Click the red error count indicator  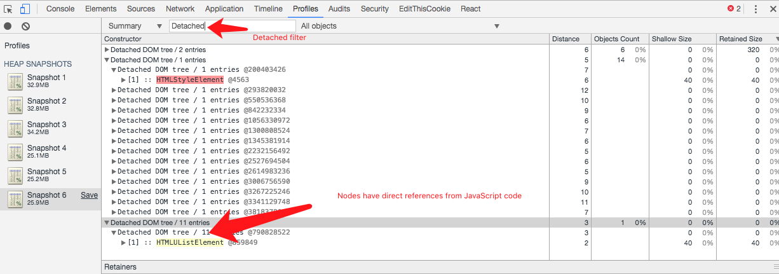(734, 9)
